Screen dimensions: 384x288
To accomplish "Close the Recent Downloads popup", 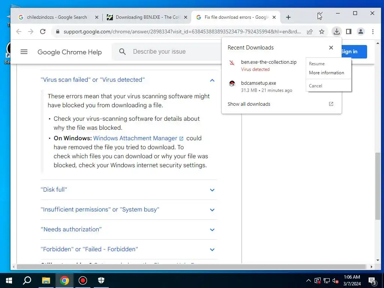I will [331, 48].
